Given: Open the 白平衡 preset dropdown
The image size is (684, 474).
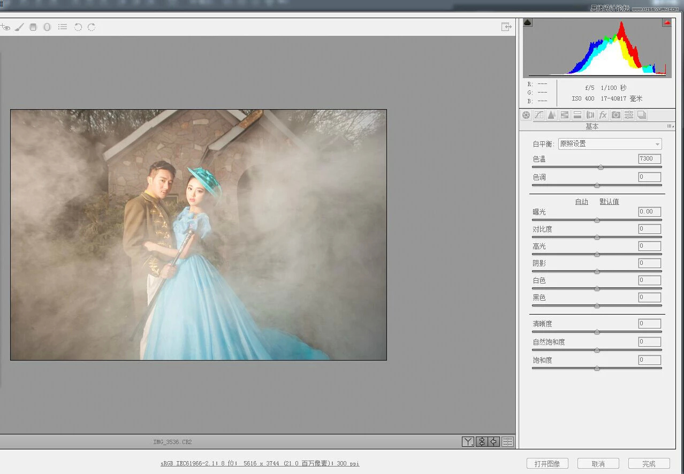Looking at the screenshot, I should (x=610, y=144).
